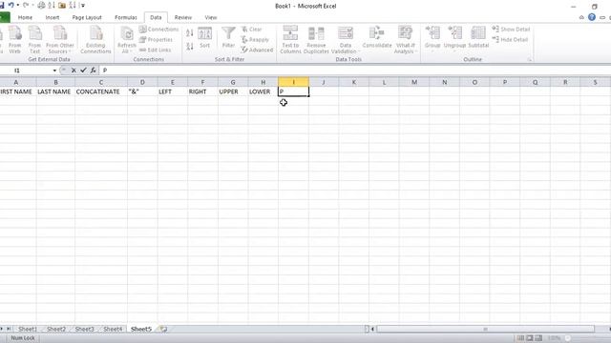
Task: Switch to the Sheet4 tab
Action: (113, 329)
